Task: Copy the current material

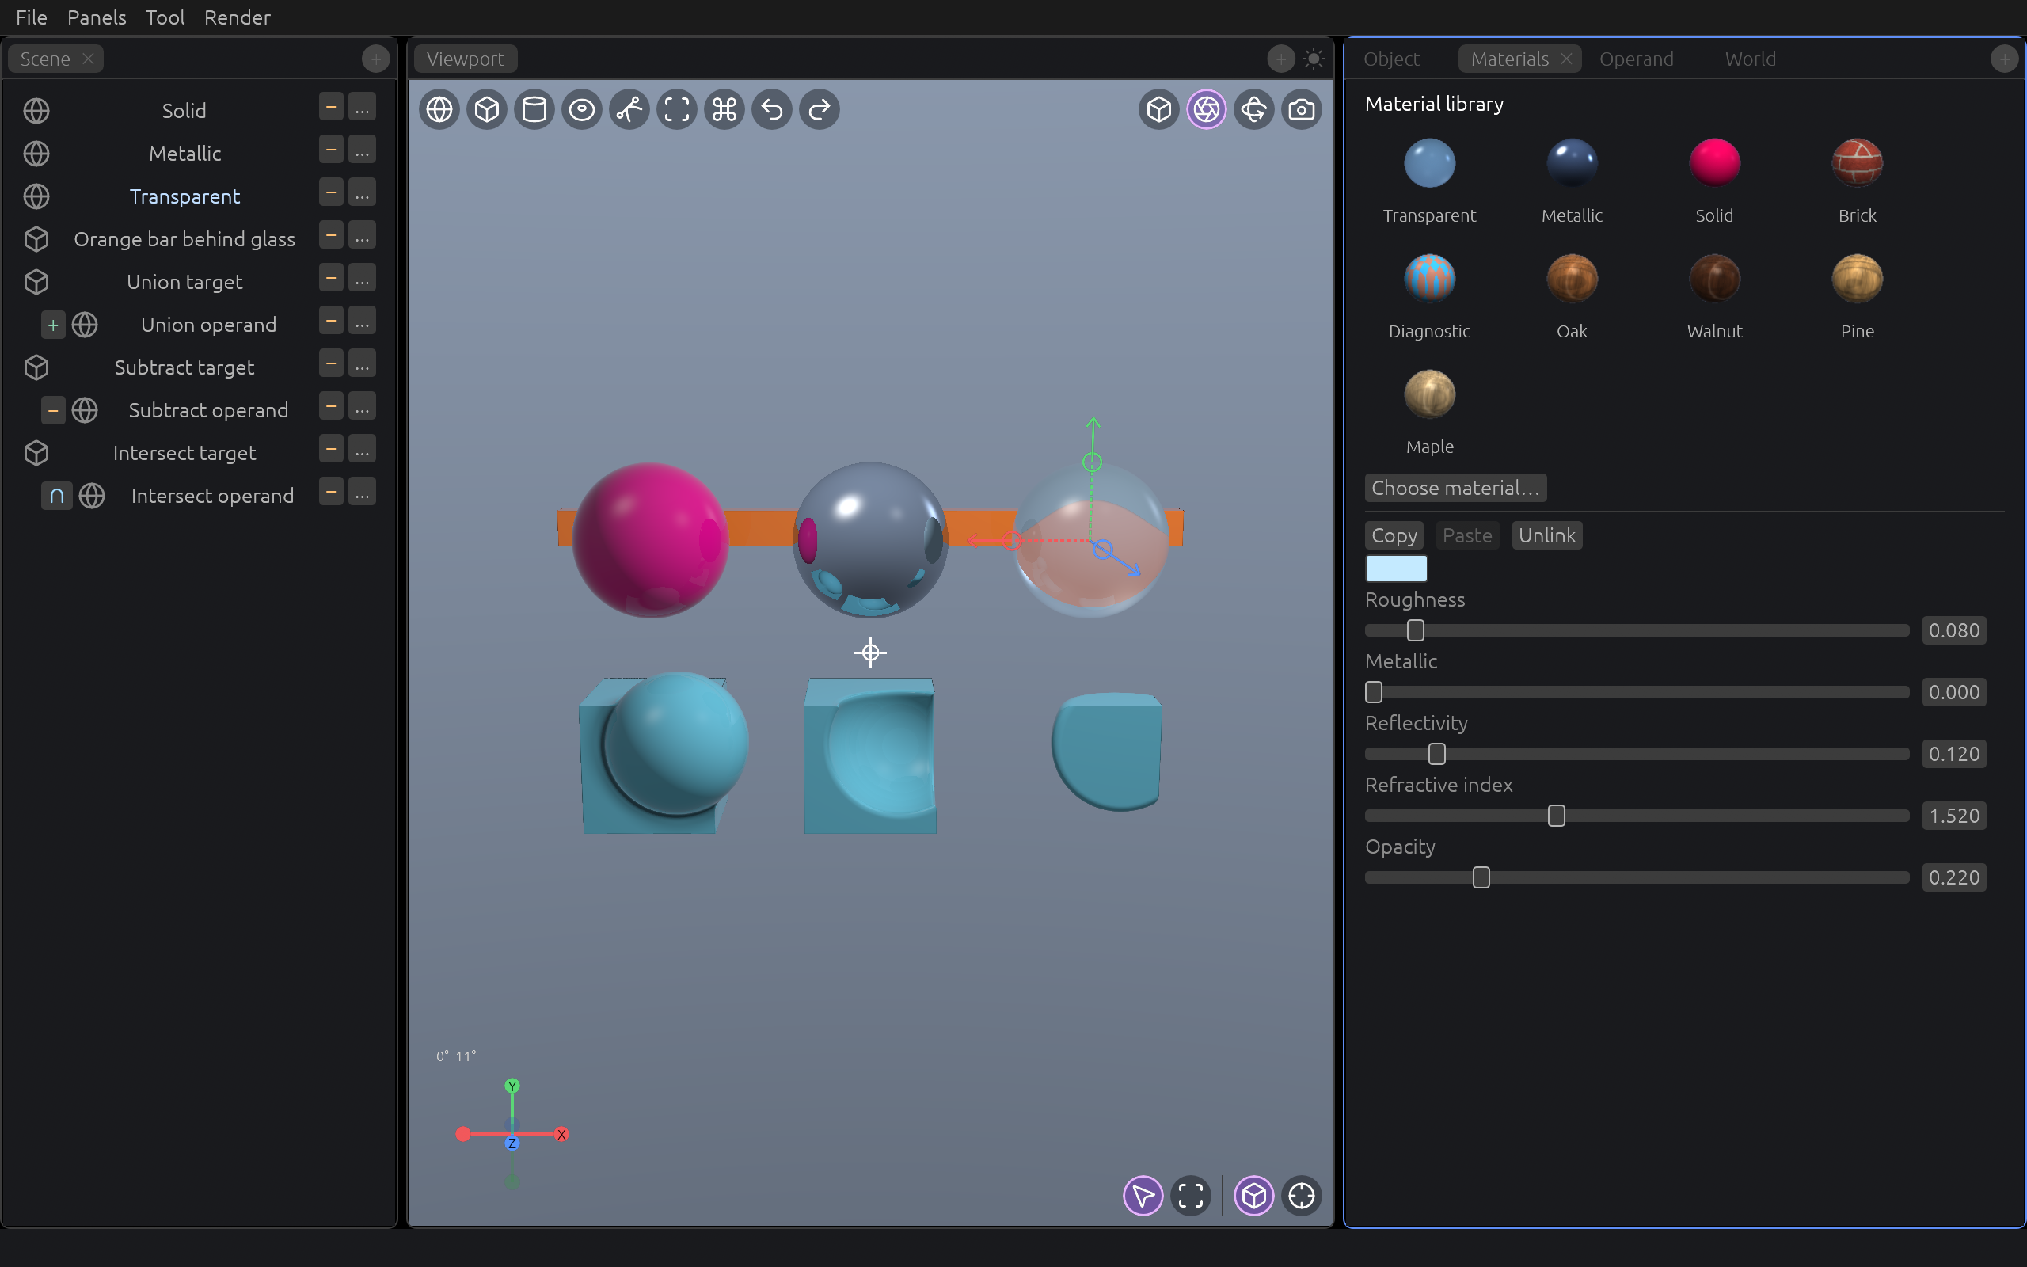Action: pyautogui.click(x=1394, y=535)
